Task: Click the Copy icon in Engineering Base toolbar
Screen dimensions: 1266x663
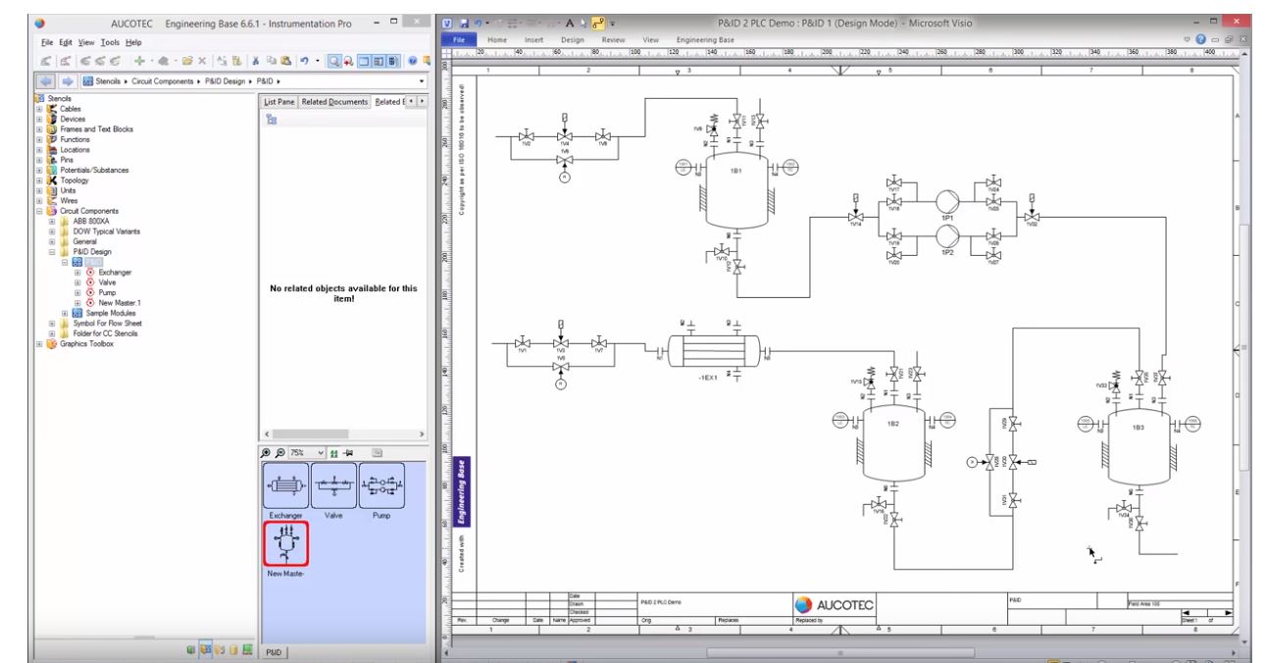Action: [272, 61]
